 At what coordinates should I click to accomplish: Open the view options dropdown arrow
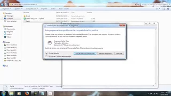[160, 9]
